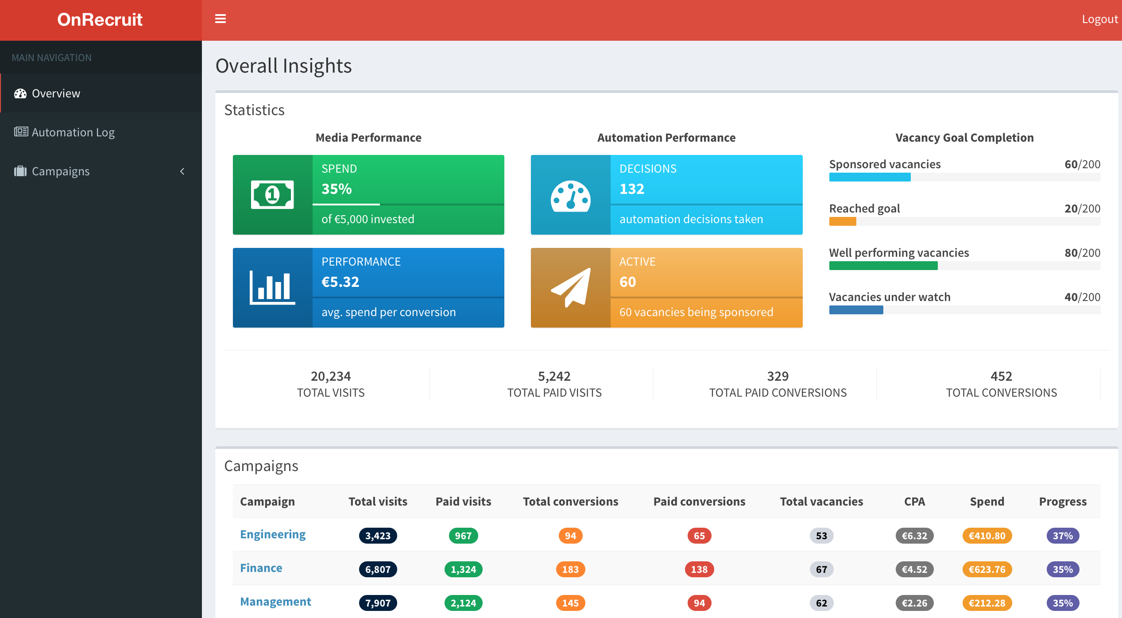
Task: Select Overview in main navigation
Action: [56, 93]
